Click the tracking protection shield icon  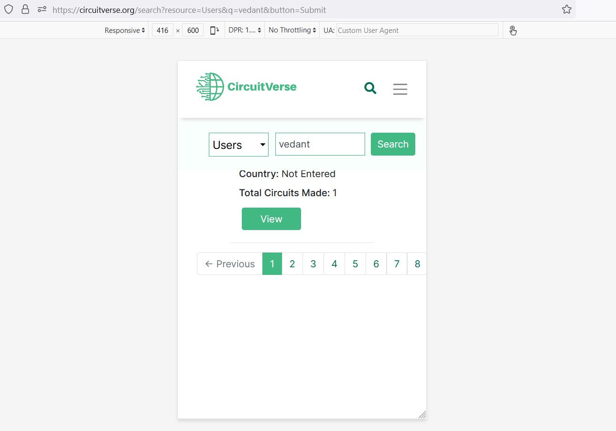coord(9,10)
